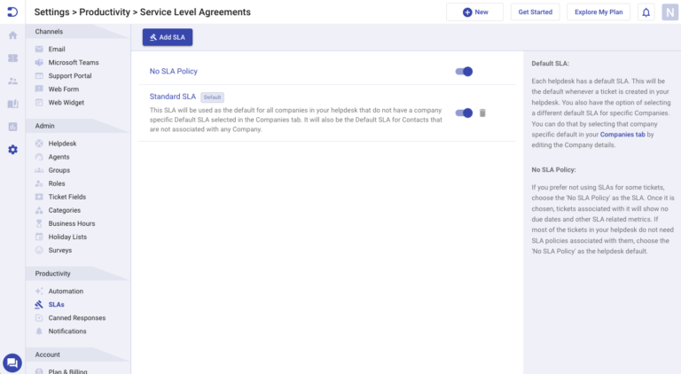
Task: Open the No SLA Policy link
Action: pyautogui.click(x=173, y=71)
